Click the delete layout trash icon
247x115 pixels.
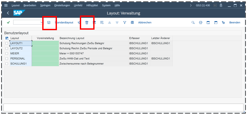(87, 23)
